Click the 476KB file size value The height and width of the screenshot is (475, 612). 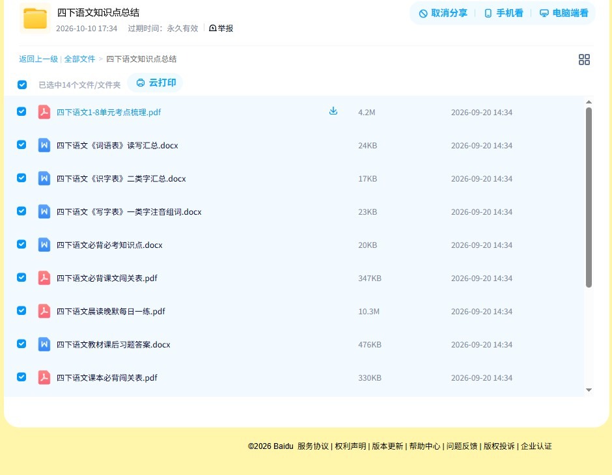click(370, 344)
